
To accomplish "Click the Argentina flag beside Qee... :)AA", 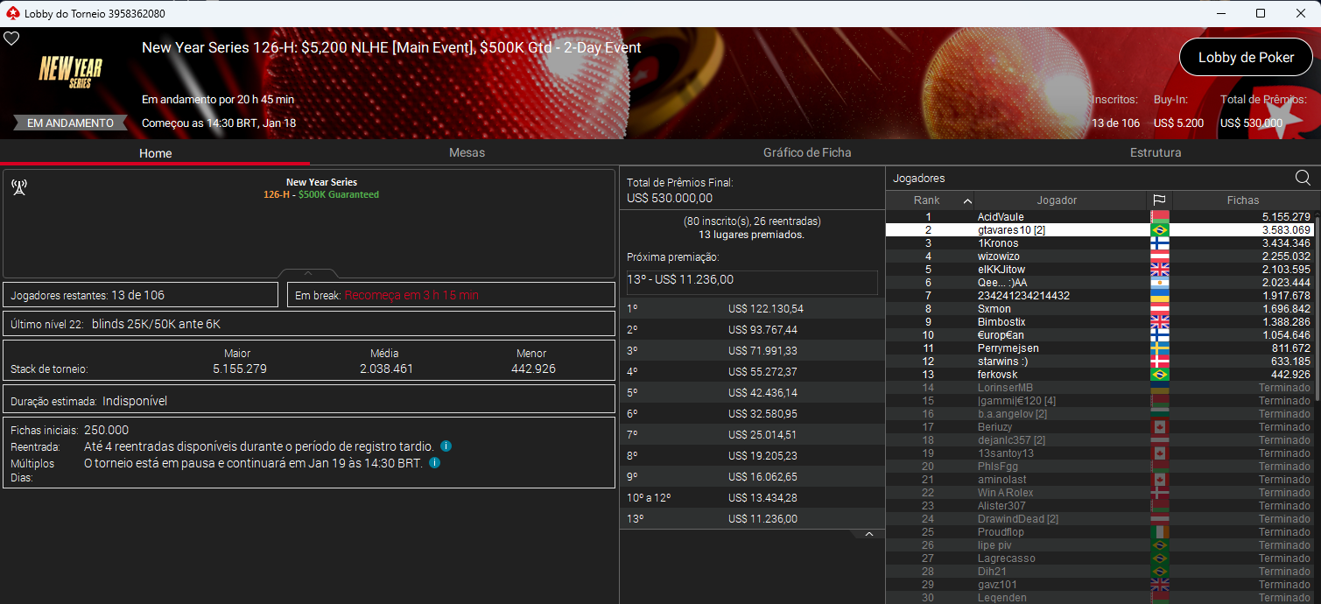I will [x=1160, y=282].
